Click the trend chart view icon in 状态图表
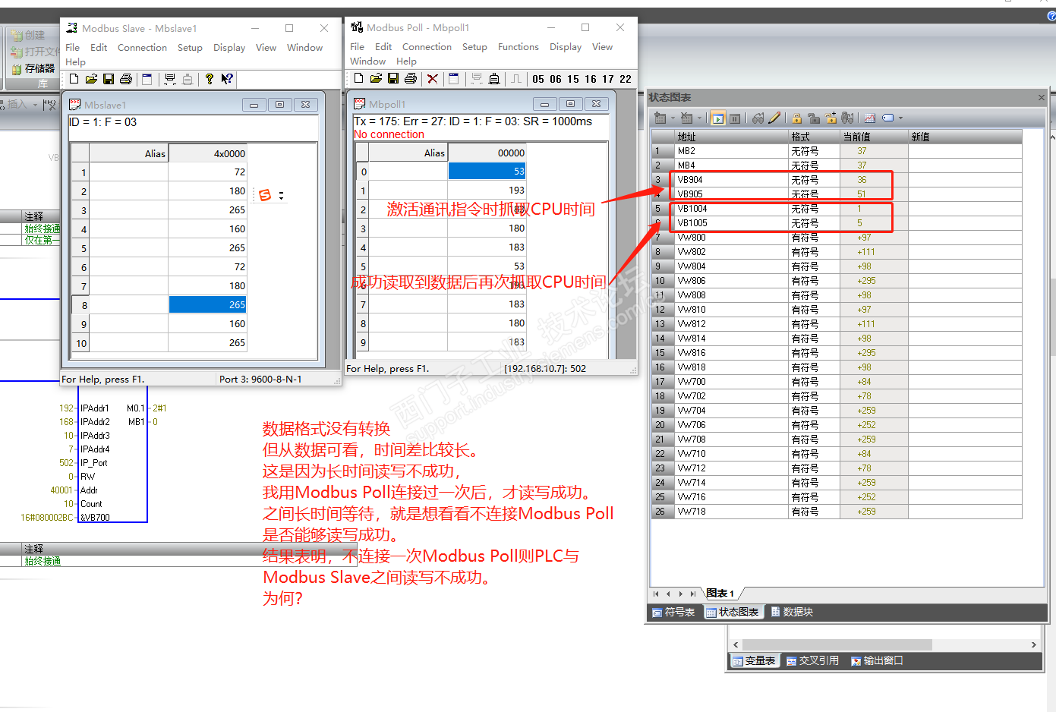Viewport: 1056px width, 712px height. pos(870,118)
